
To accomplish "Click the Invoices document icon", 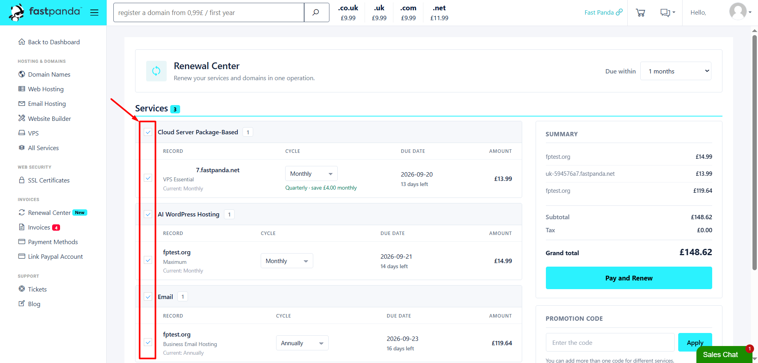I will click(22, 227).
